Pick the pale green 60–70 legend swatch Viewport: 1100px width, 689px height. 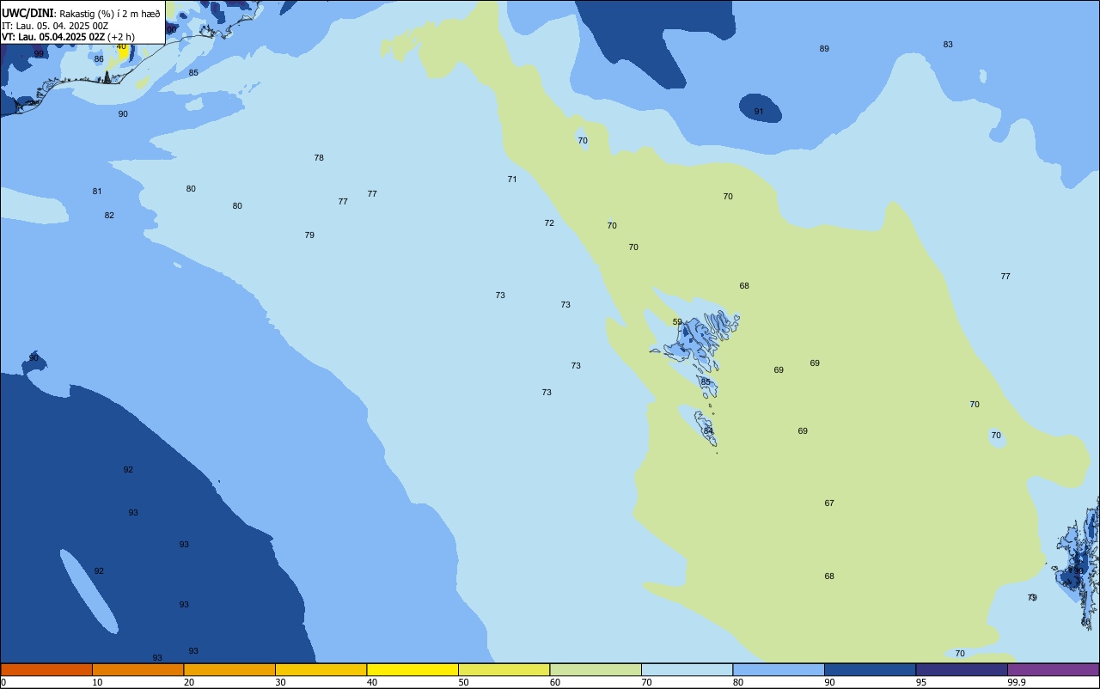coord(596,669)
